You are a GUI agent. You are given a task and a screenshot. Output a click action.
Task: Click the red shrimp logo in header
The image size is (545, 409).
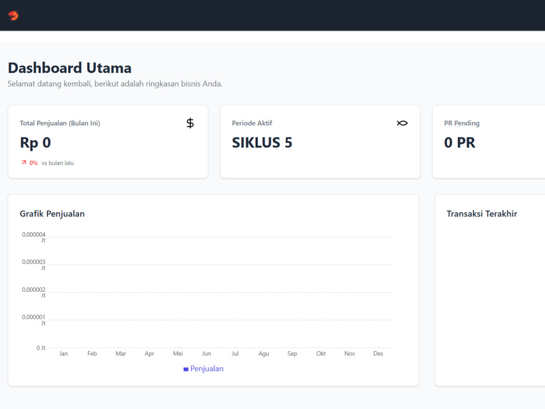(x=13, y=16)
